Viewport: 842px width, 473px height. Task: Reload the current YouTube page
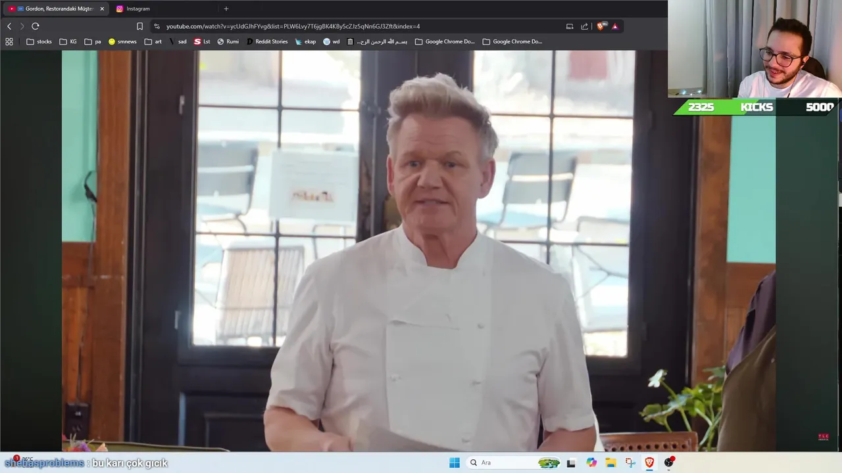(36, 26)
